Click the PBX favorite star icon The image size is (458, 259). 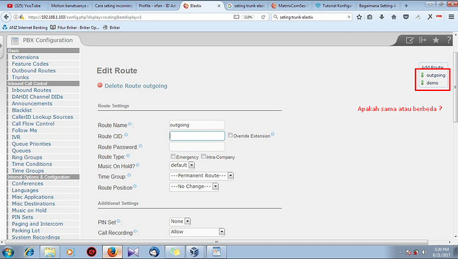[x=436, y=40]
